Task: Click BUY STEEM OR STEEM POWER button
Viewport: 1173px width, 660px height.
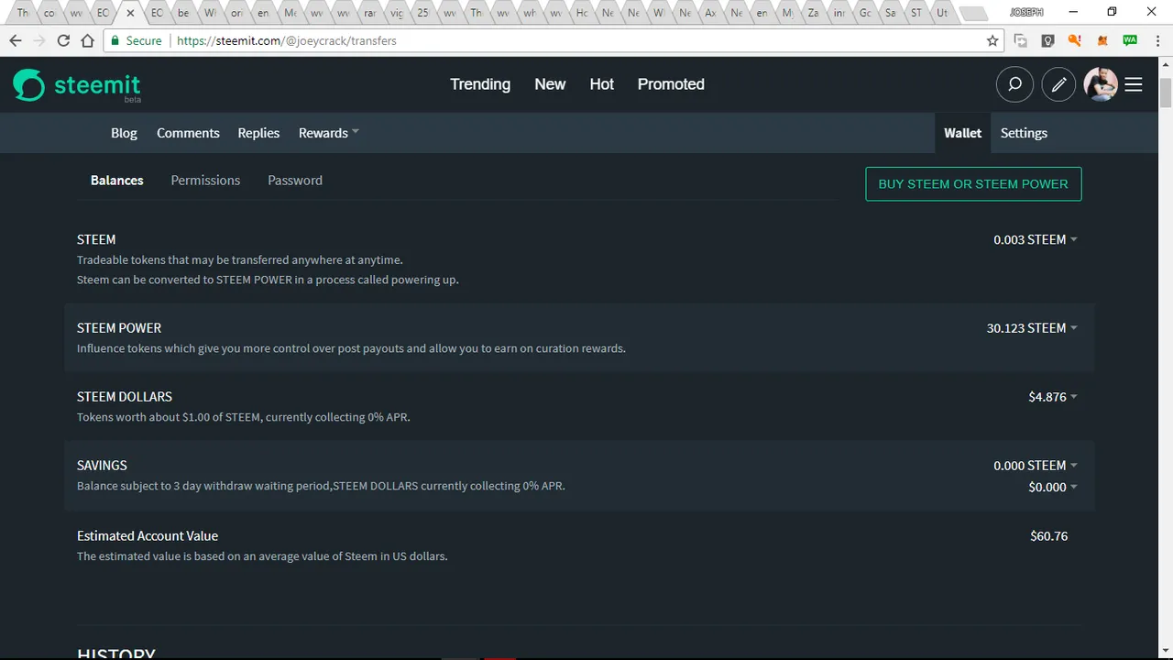Action: [973, 183]
